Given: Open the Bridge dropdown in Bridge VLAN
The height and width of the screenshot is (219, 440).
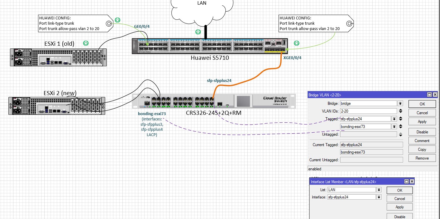Looking at the screenshot, I should tap(400, 104).
